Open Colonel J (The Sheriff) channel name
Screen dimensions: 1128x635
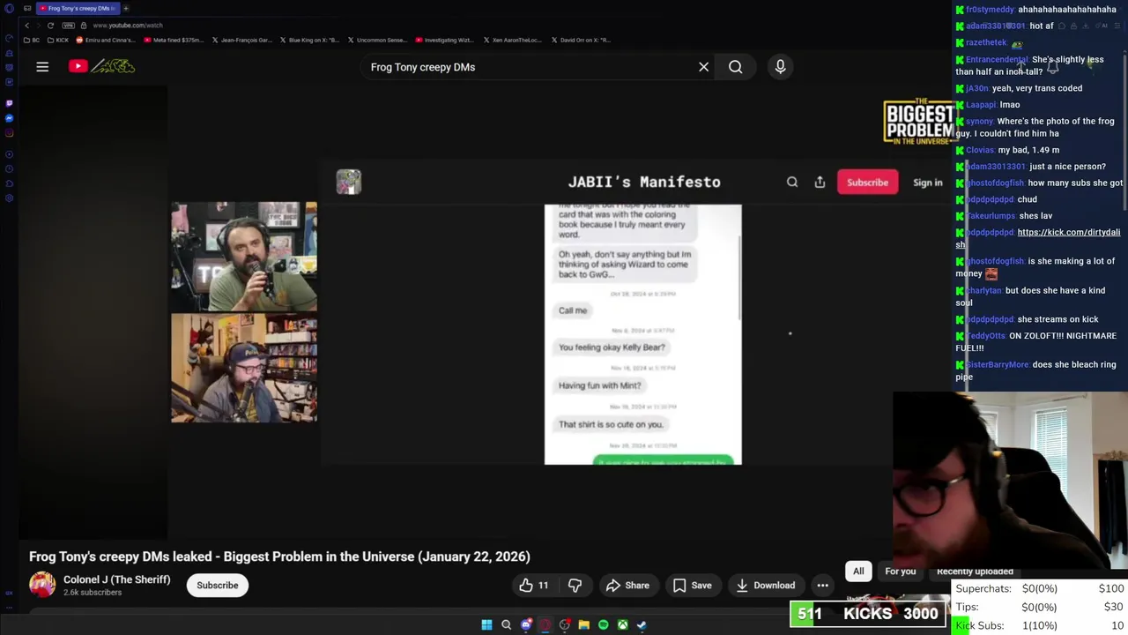pyautogui.click(x=116, y=579)
